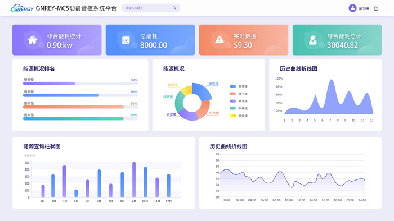Screen dimensions: 394x221
Task: Select the yellow 教学楼 donut slice
Action: (187, 90)
